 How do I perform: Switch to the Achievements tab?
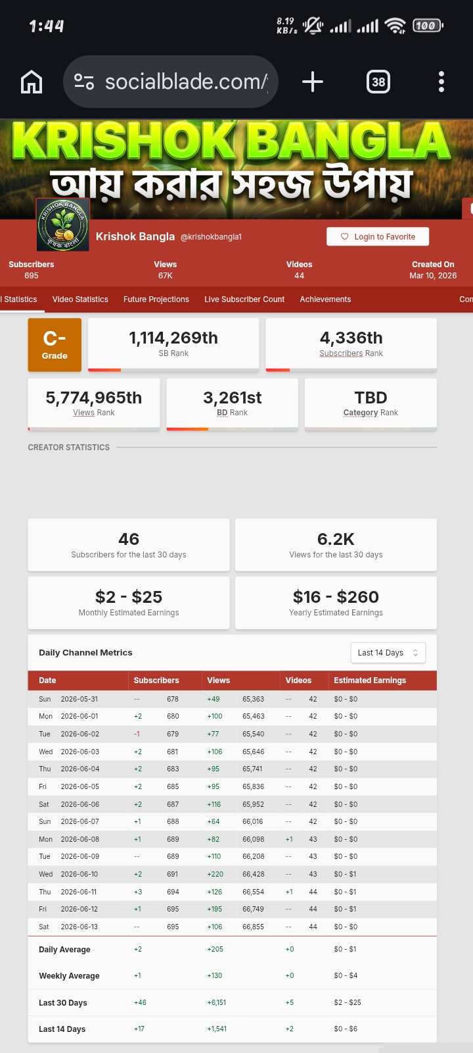click(325, 299)
